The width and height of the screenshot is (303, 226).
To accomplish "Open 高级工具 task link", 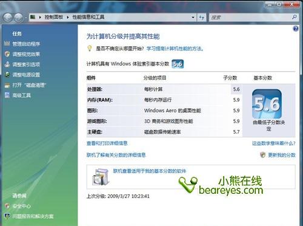I will click(x=22, y=95).
